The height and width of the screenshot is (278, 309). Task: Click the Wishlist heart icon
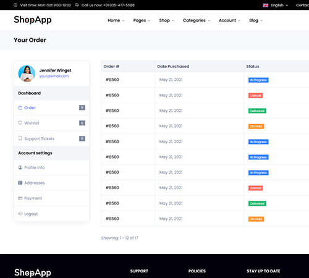tap(20, 123)
